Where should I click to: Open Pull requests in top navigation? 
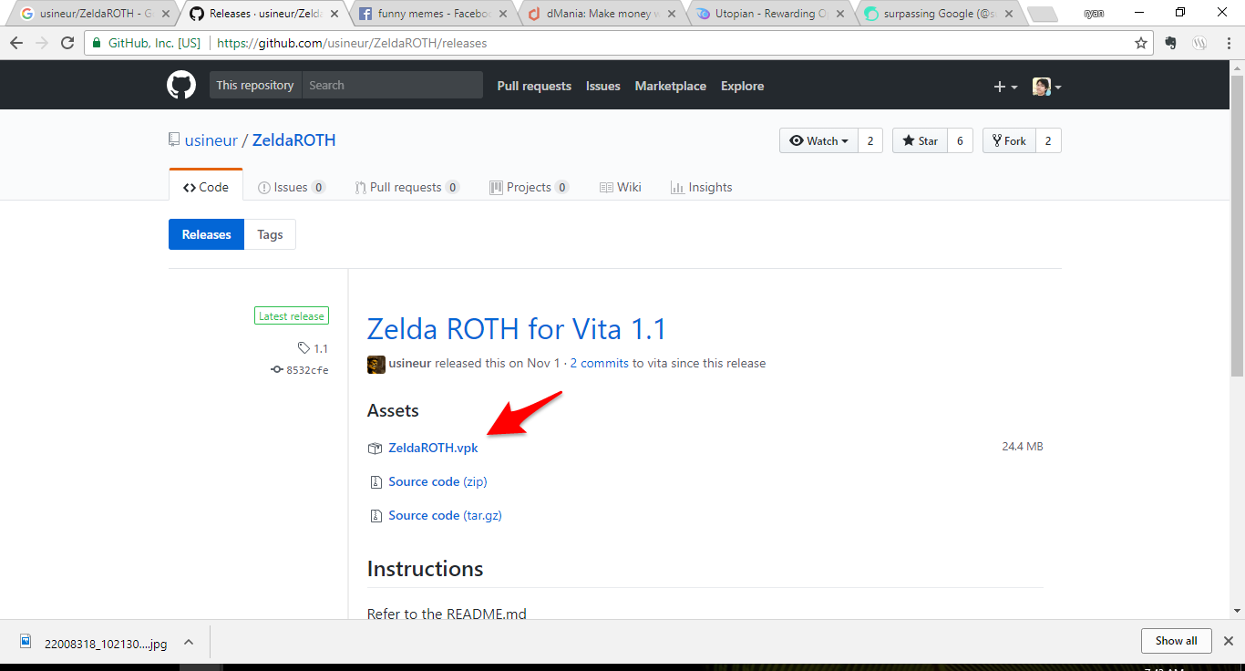point(534,86)
